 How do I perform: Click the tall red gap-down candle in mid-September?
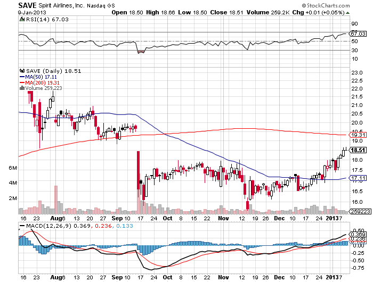click(x=138, y=170)
